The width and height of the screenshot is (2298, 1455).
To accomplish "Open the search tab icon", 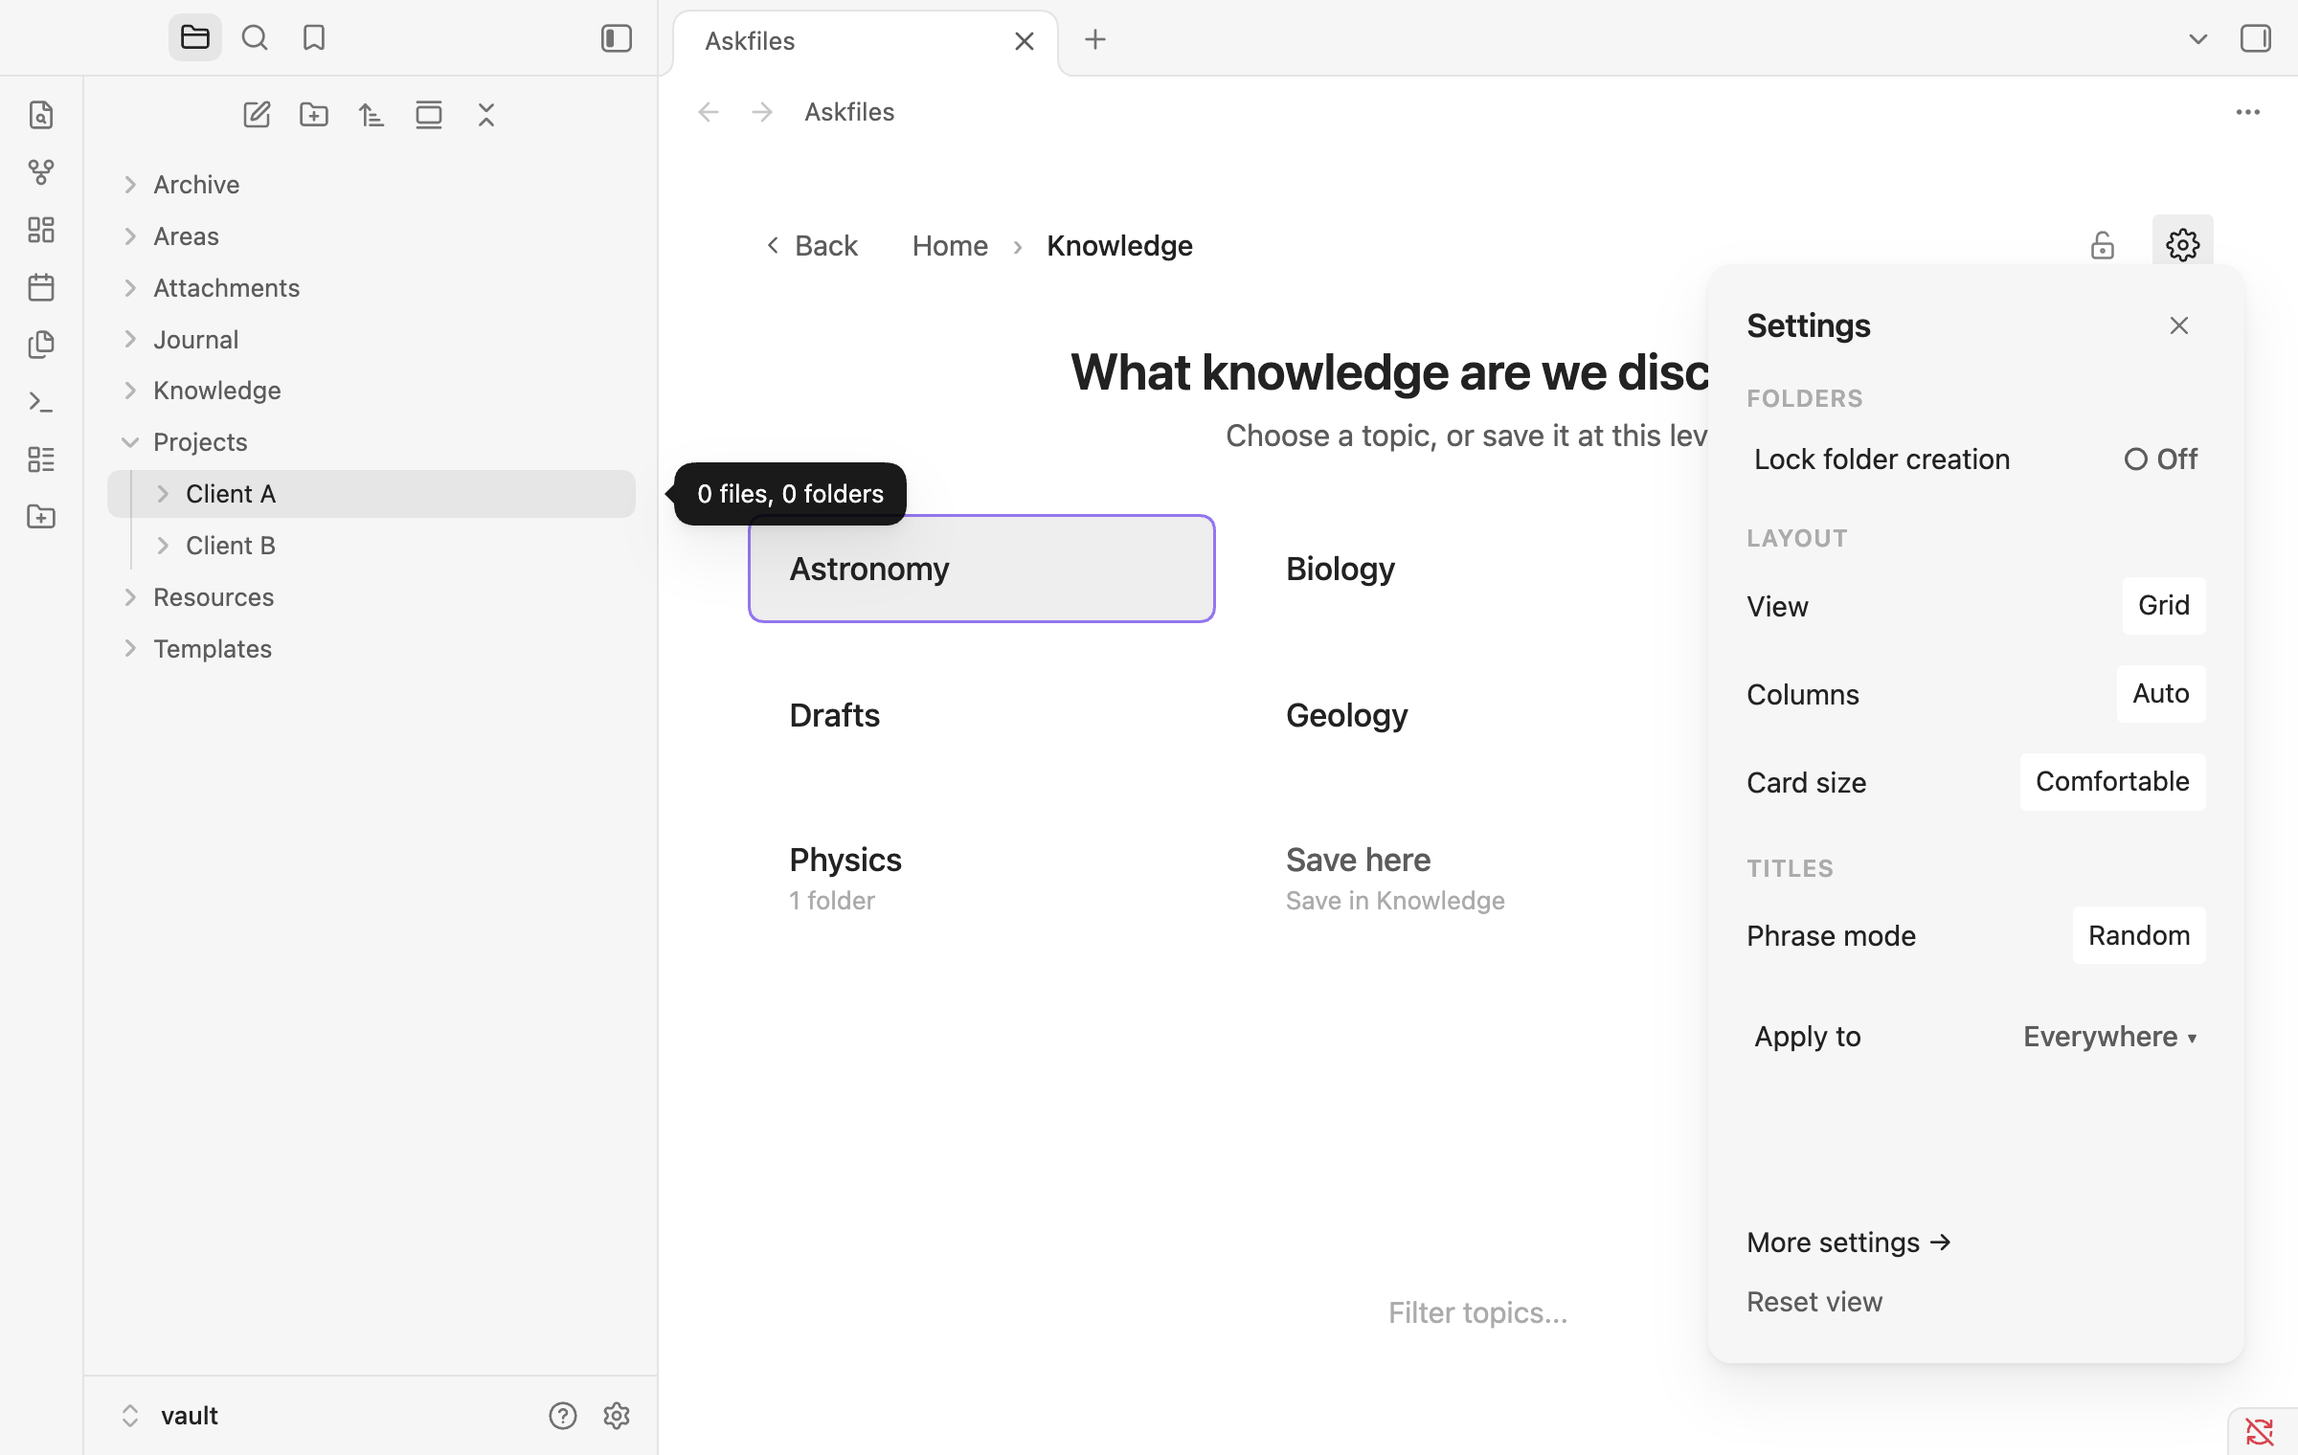I will (x=255, y=38).
